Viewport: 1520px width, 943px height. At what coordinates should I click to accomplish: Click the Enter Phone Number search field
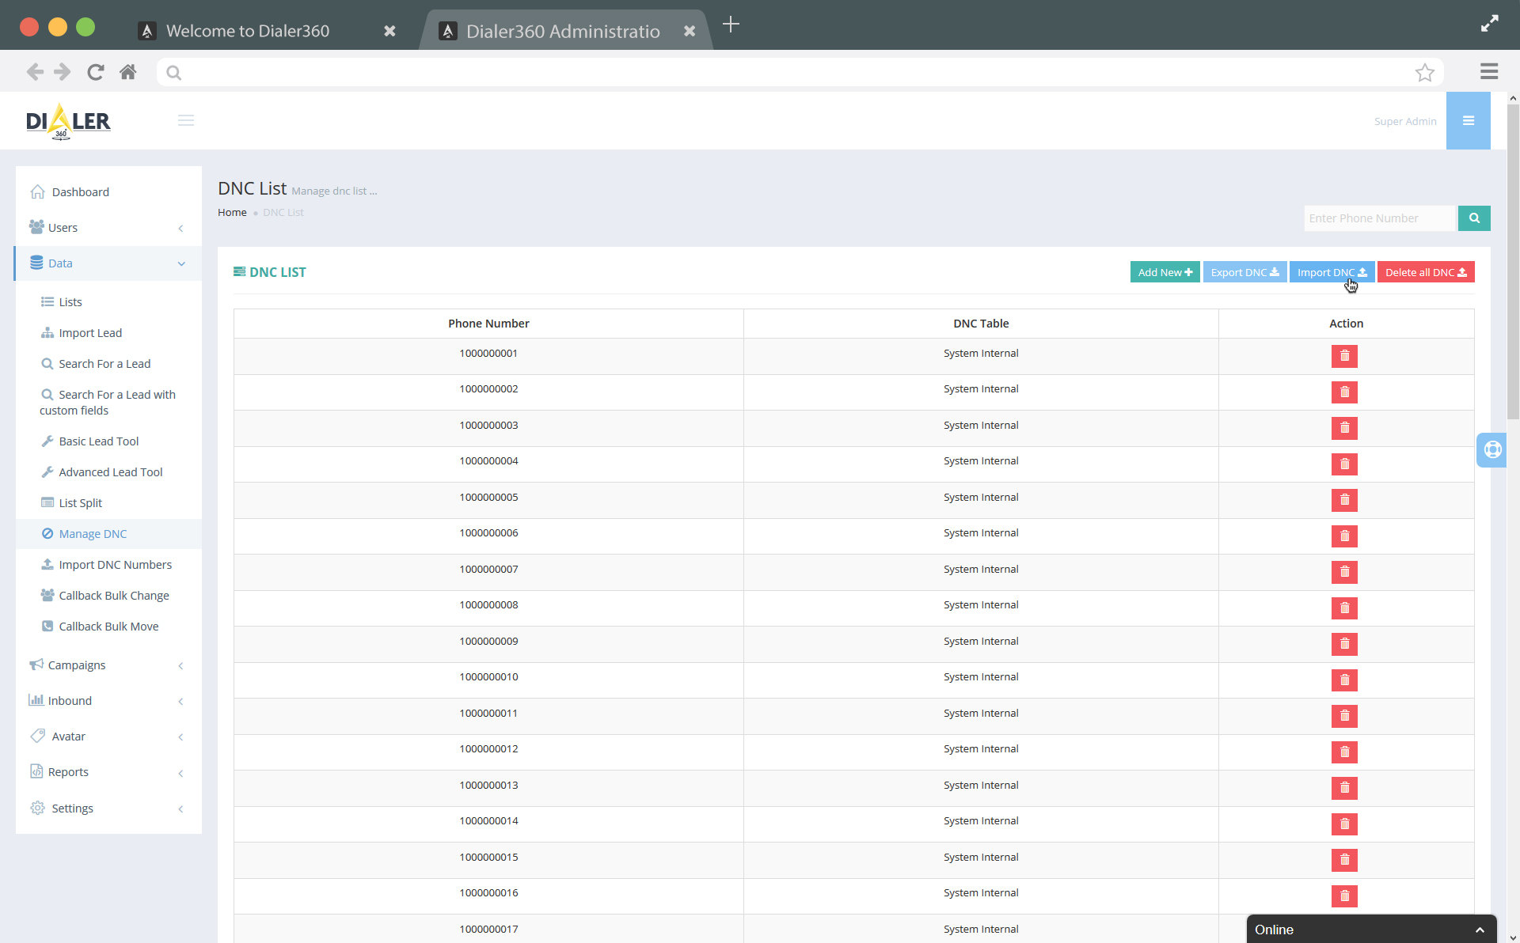[1379, 218]
